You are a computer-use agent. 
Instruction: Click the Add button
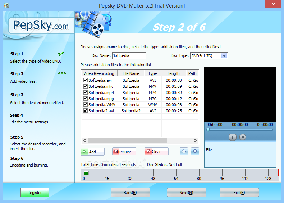(x=92, y=152)
